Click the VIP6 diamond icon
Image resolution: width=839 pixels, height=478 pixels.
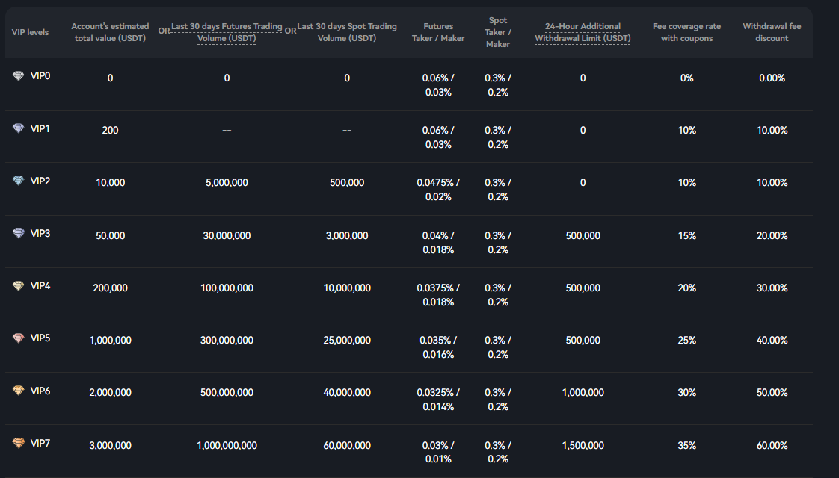pyautogui.click(x=19, y=391)
